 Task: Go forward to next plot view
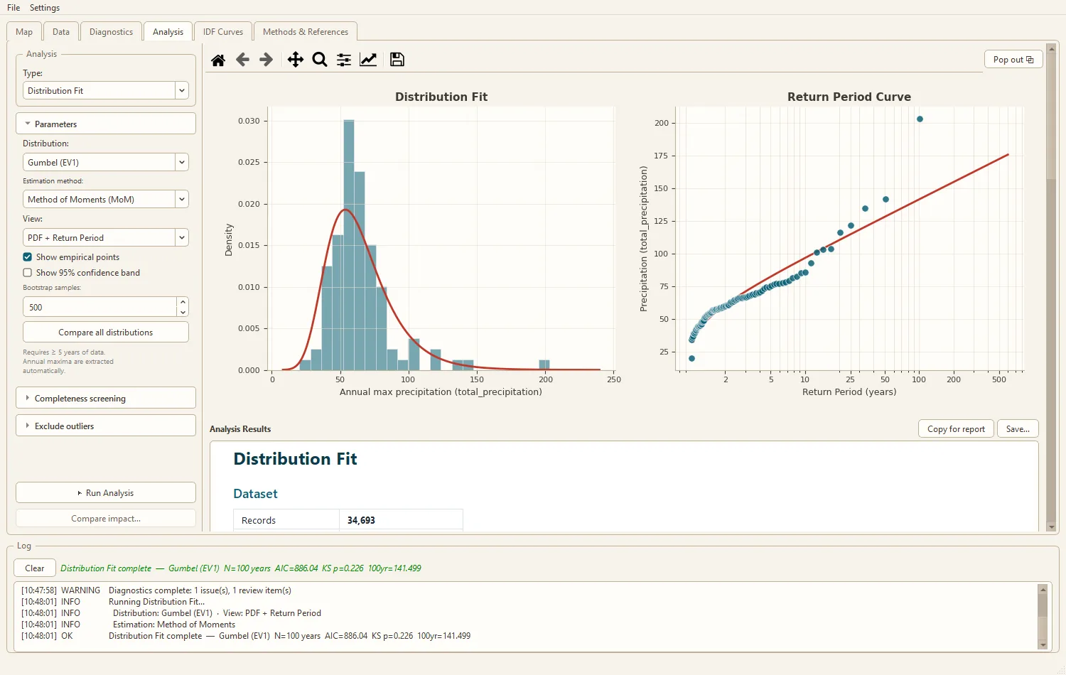point(266,60)
